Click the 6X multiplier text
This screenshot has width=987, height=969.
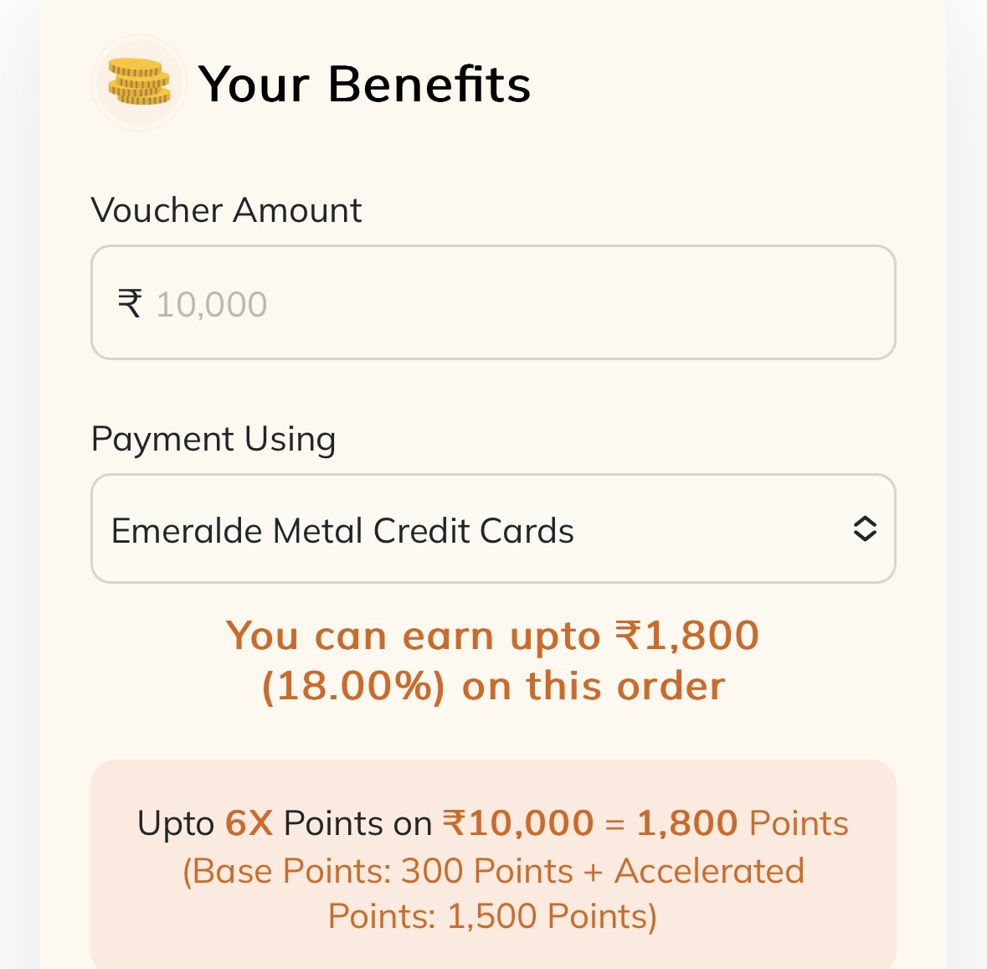pos(249,823)
